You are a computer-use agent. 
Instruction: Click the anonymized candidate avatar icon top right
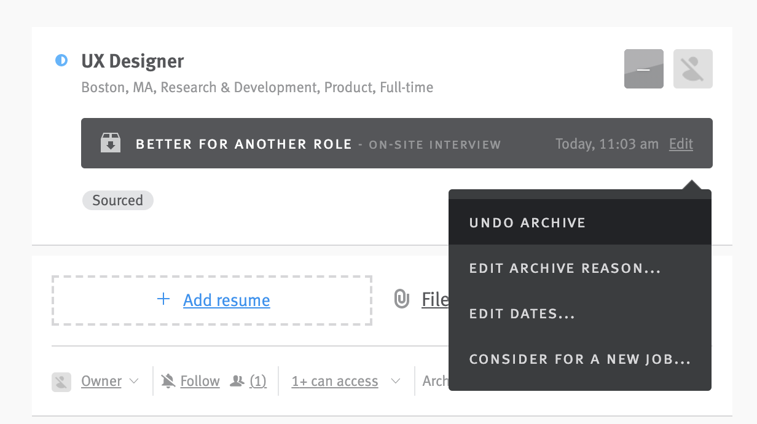[692, 68]
